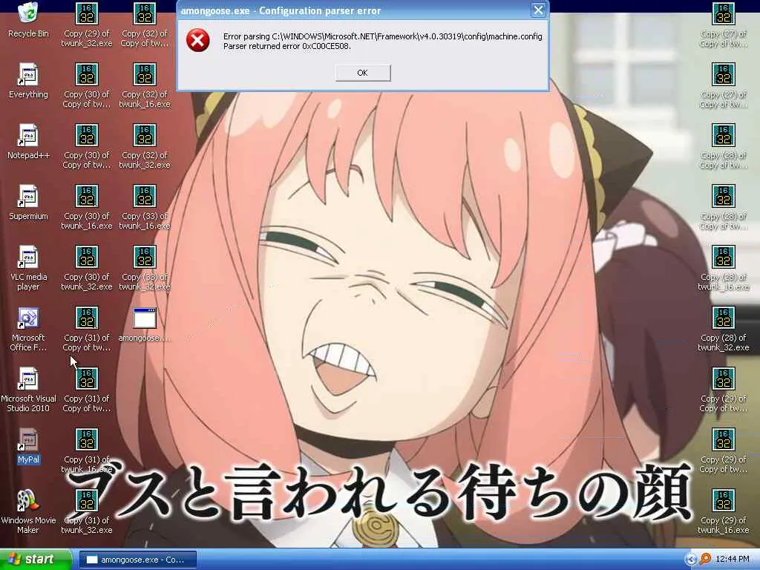Select the Supermium browser shortcut
760x570 pixels.
[x=28, y=203]
